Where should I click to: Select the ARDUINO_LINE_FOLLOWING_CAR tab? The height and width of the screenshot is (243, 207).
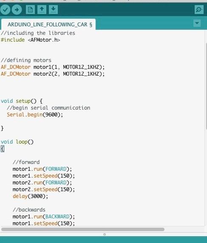click(x=48, y=24)
